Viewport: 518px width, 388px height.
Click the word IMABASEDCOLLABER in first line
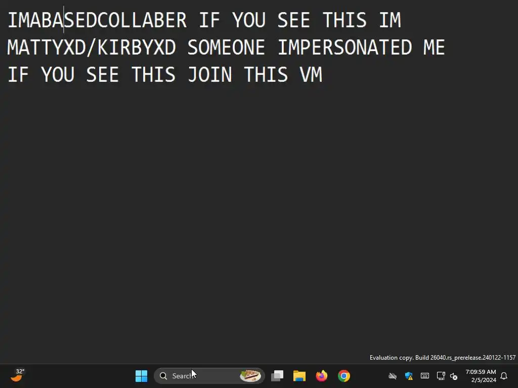pos(97,20)
